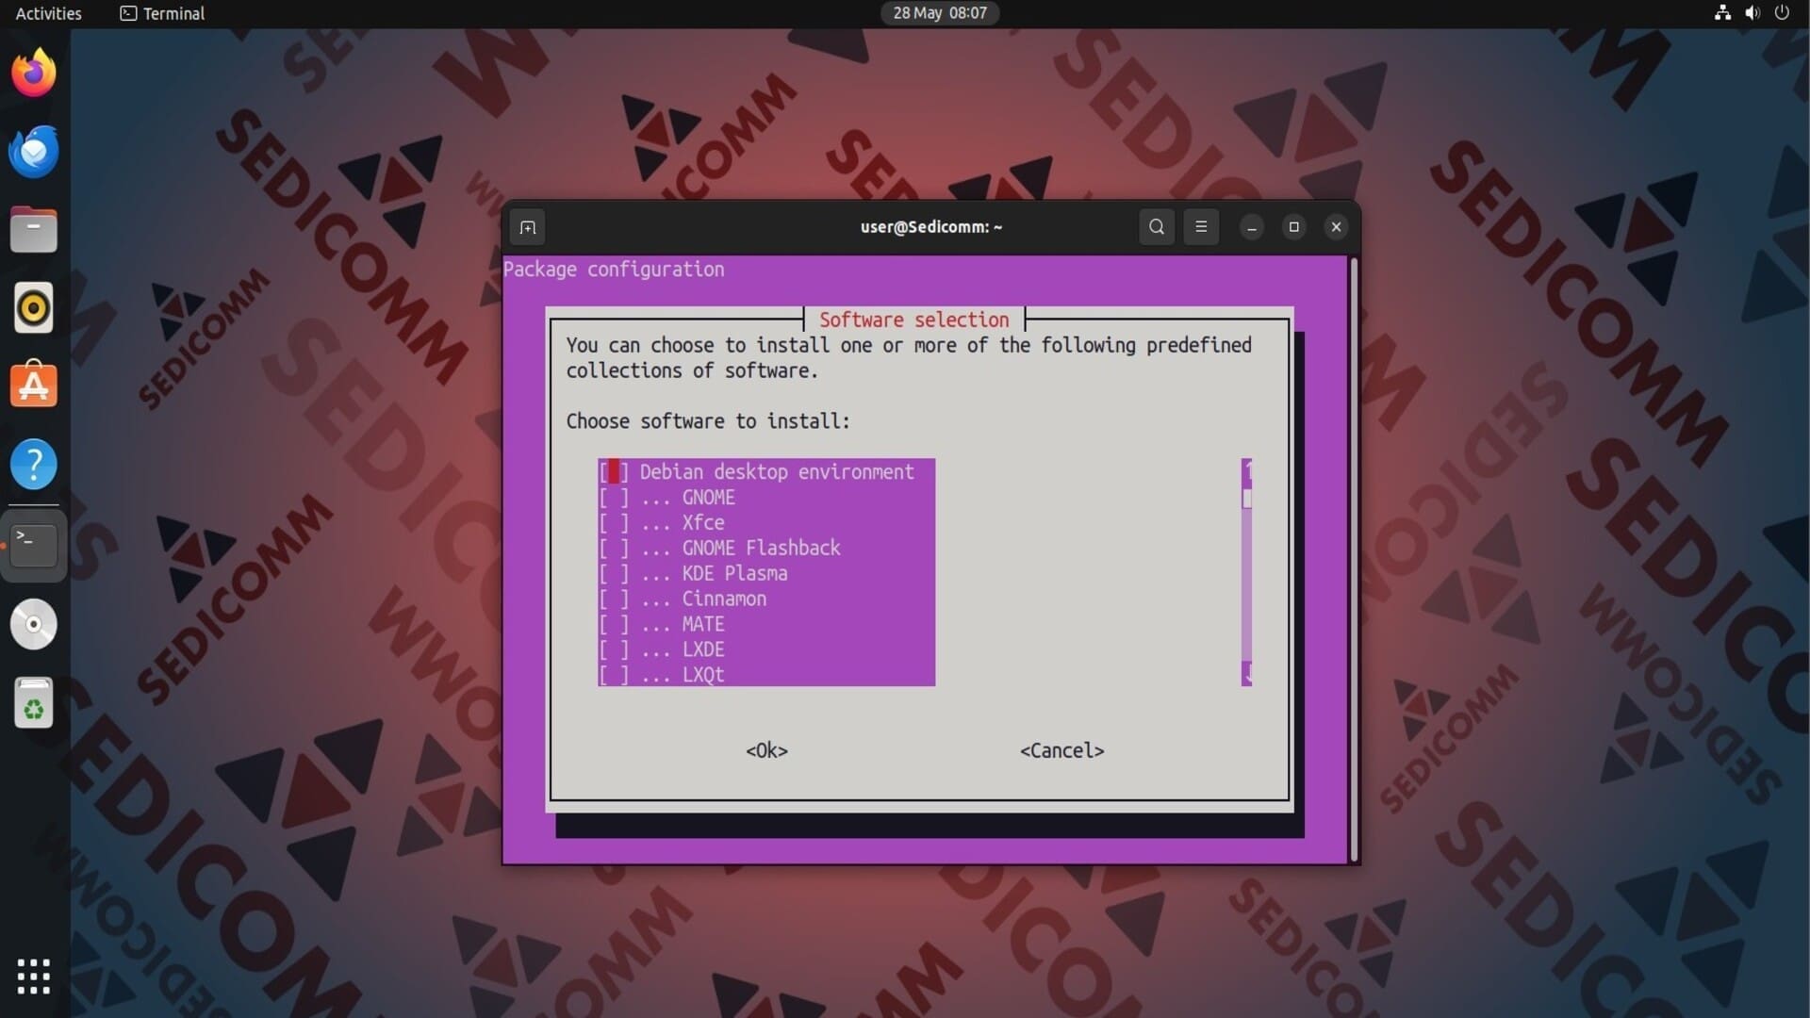Screen dimensions: 1810x1018
Task: Launch Rhythmbox music player from dock
Action: coord(34,308)
